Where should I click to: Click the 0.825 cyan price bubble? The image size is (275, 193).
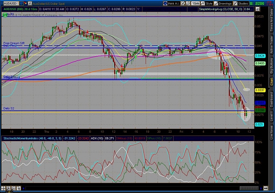point(259,124)
